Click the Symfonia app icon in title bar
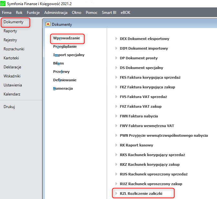217x199 pixels. click(x=3, y=4)
